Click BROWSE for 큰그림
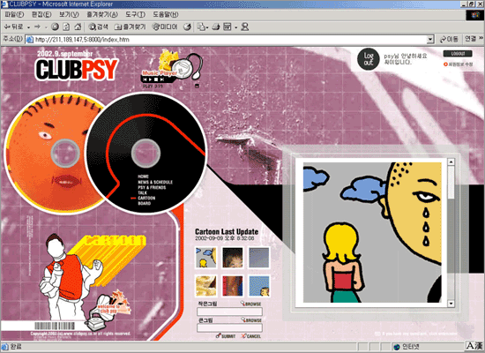 click(251, 319)
